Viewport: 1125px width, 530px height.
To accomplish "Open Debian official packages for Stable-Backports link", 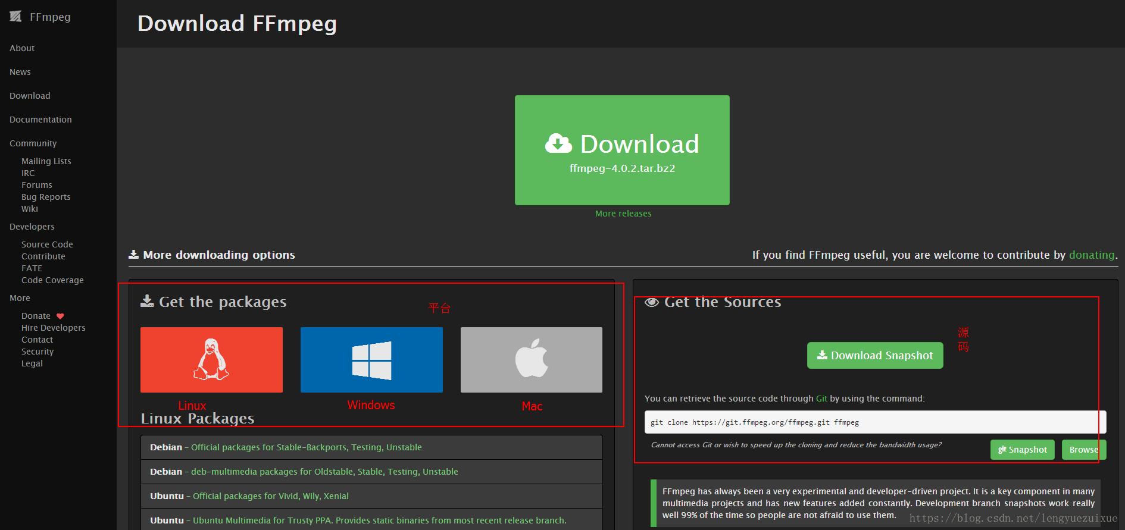I will coord(307,447).
